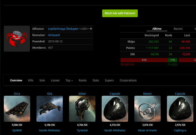Image resolution: width=196 pixels, height=135 pixels.
Task: Click the plus icon beside the LSH ticker
Action: 91,29
